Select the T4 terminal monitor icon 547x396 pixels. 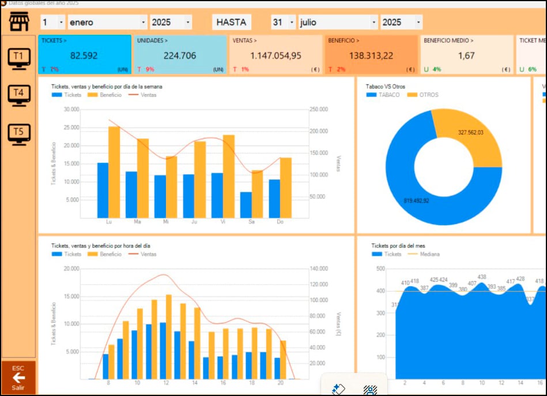[x=19, y=95]
